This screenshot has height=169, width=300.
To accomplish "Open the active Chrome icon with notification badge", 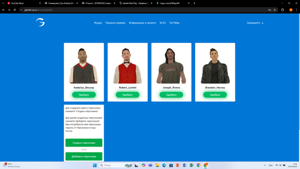I will click(x=205, y=165).
